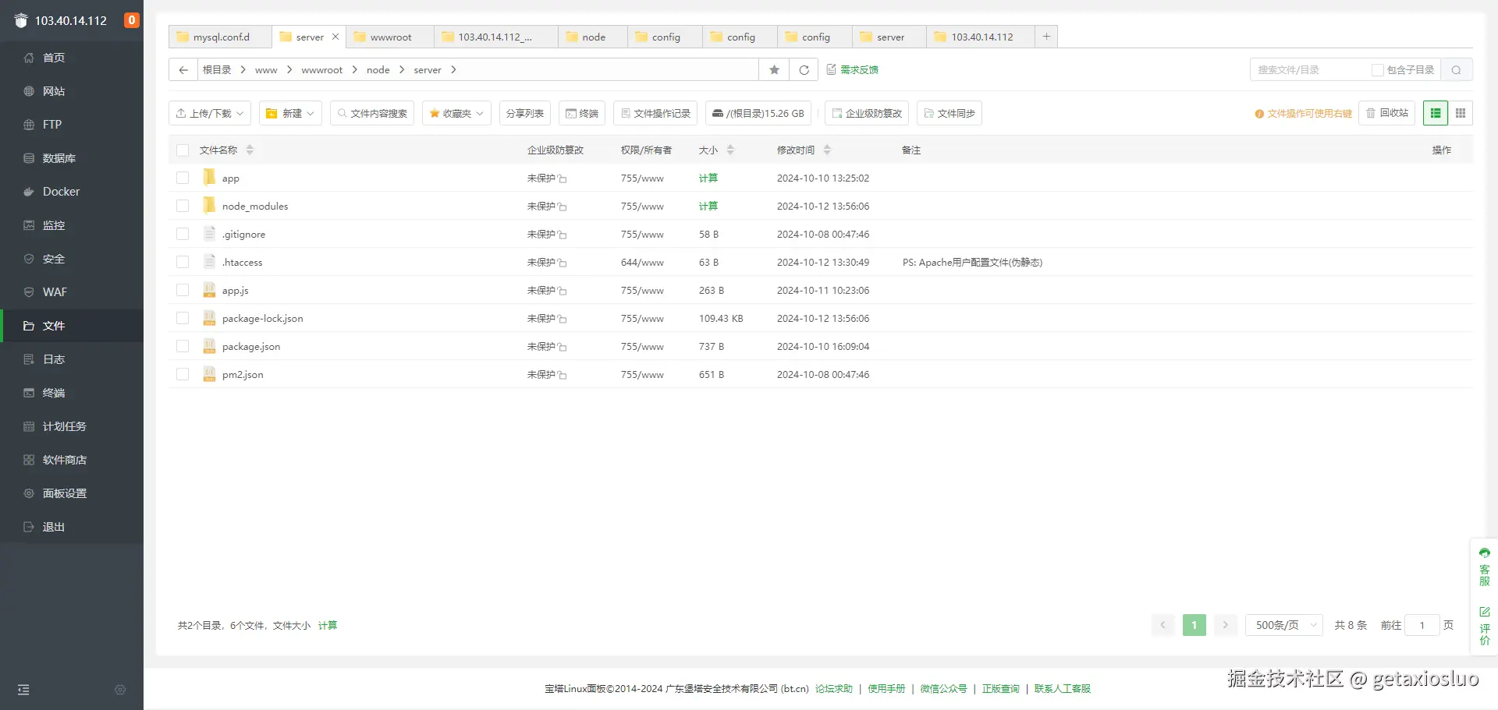1498x710 pixels.
Task: Check the package-lock.json row checkbox
Action: tap(183, 318)
